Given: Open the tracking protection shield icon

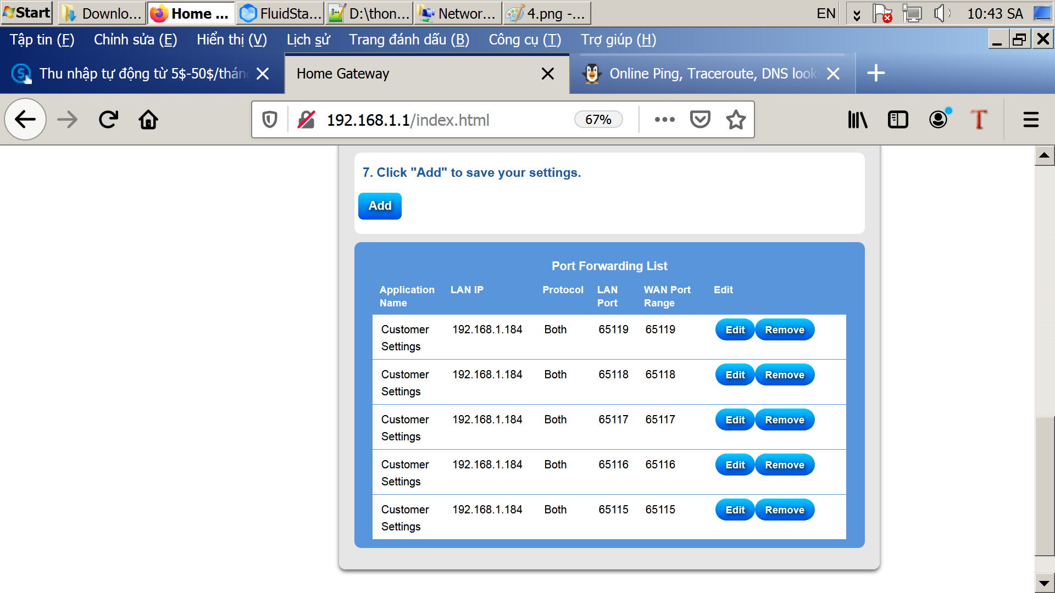Looking at the screenshot, I should click(x=270, y=119).
